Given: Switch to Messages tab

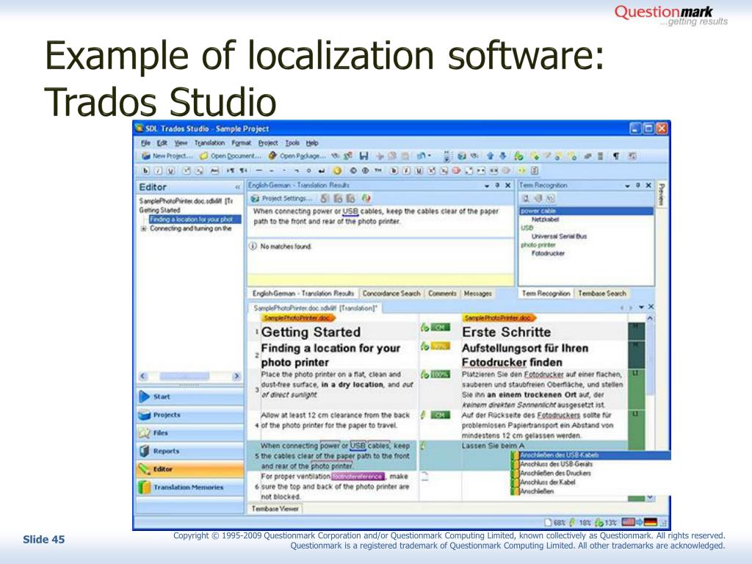Looking at the screenshot, I should coord(477,293).
